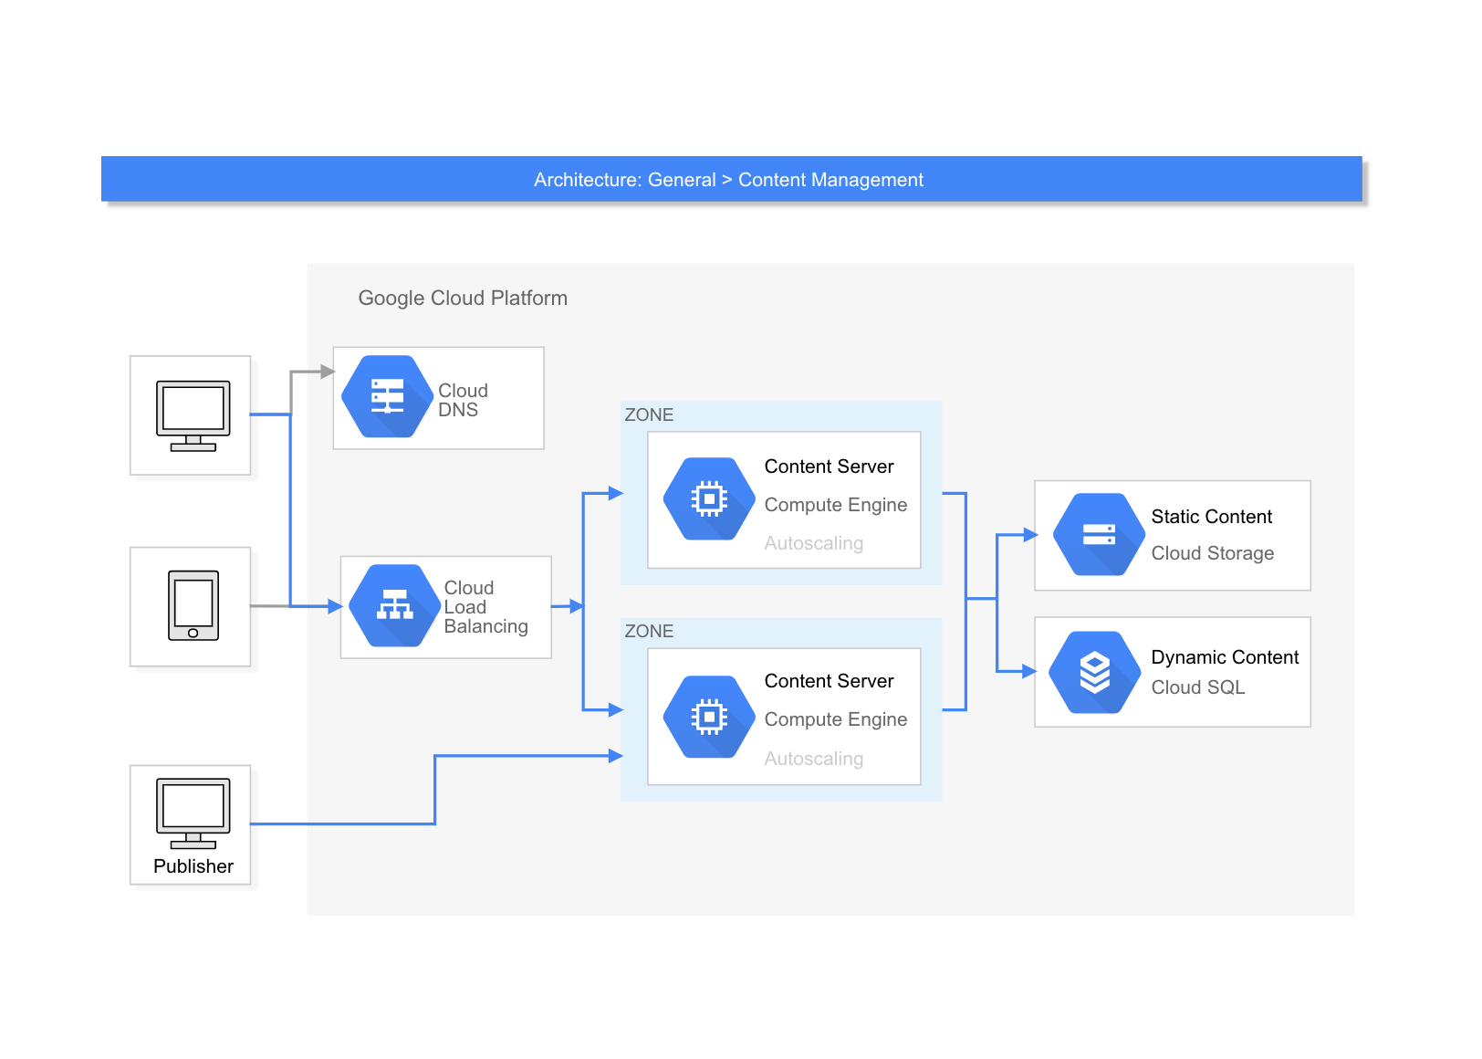Click the lower 'ZONE' label
This screenshot has height=1059, width=1482.
point(649,631)
